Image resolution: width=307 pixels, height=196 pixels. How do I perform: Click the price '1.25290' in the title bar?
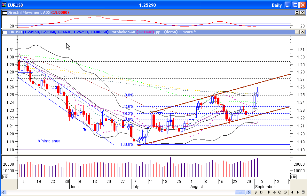point(147,5)
